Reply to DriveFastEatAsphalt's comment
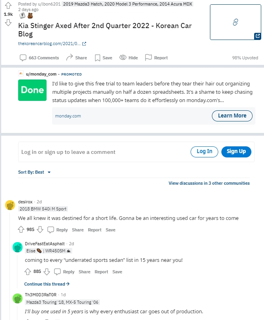264x320 pixels. 64,272
